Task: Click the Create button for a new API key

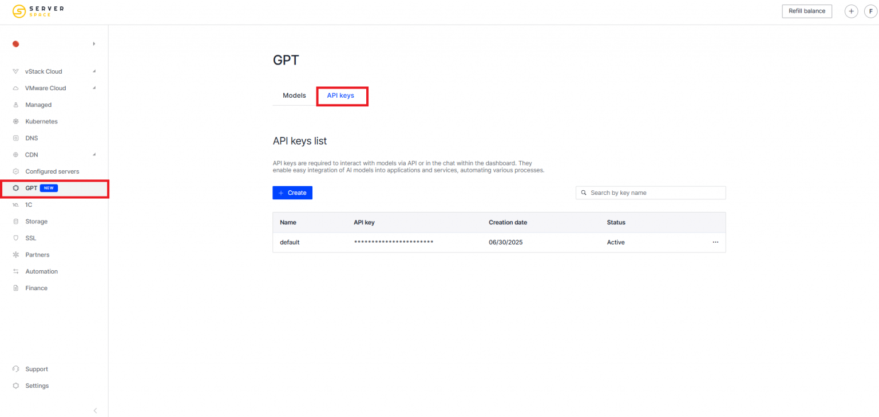Action: coord(292,193)
